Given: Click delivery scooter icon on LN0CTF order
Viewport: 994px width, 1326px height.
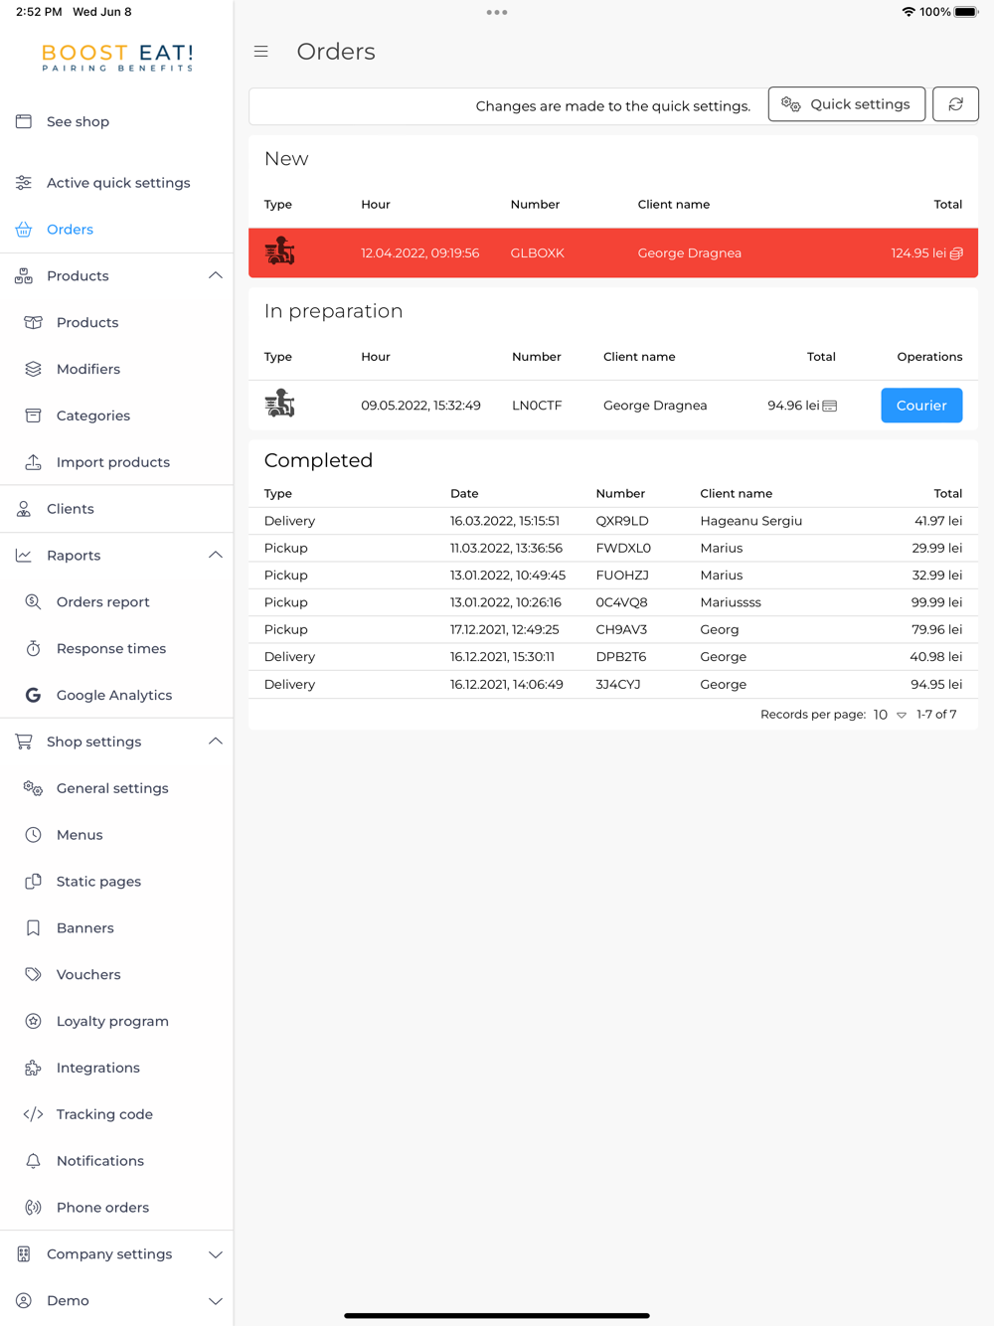Looking at the screenshot, I should point(279,404).
